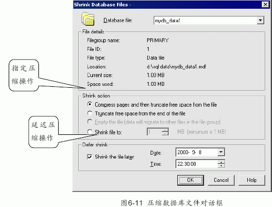
Task: Click the PRIMARY filegroup name value
Action: pyautogui.click(x=158, y=40)
